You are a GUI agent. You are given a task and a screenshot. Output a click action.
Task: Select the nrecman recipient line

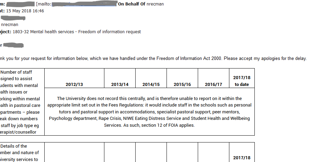click(x=10, y=24)
